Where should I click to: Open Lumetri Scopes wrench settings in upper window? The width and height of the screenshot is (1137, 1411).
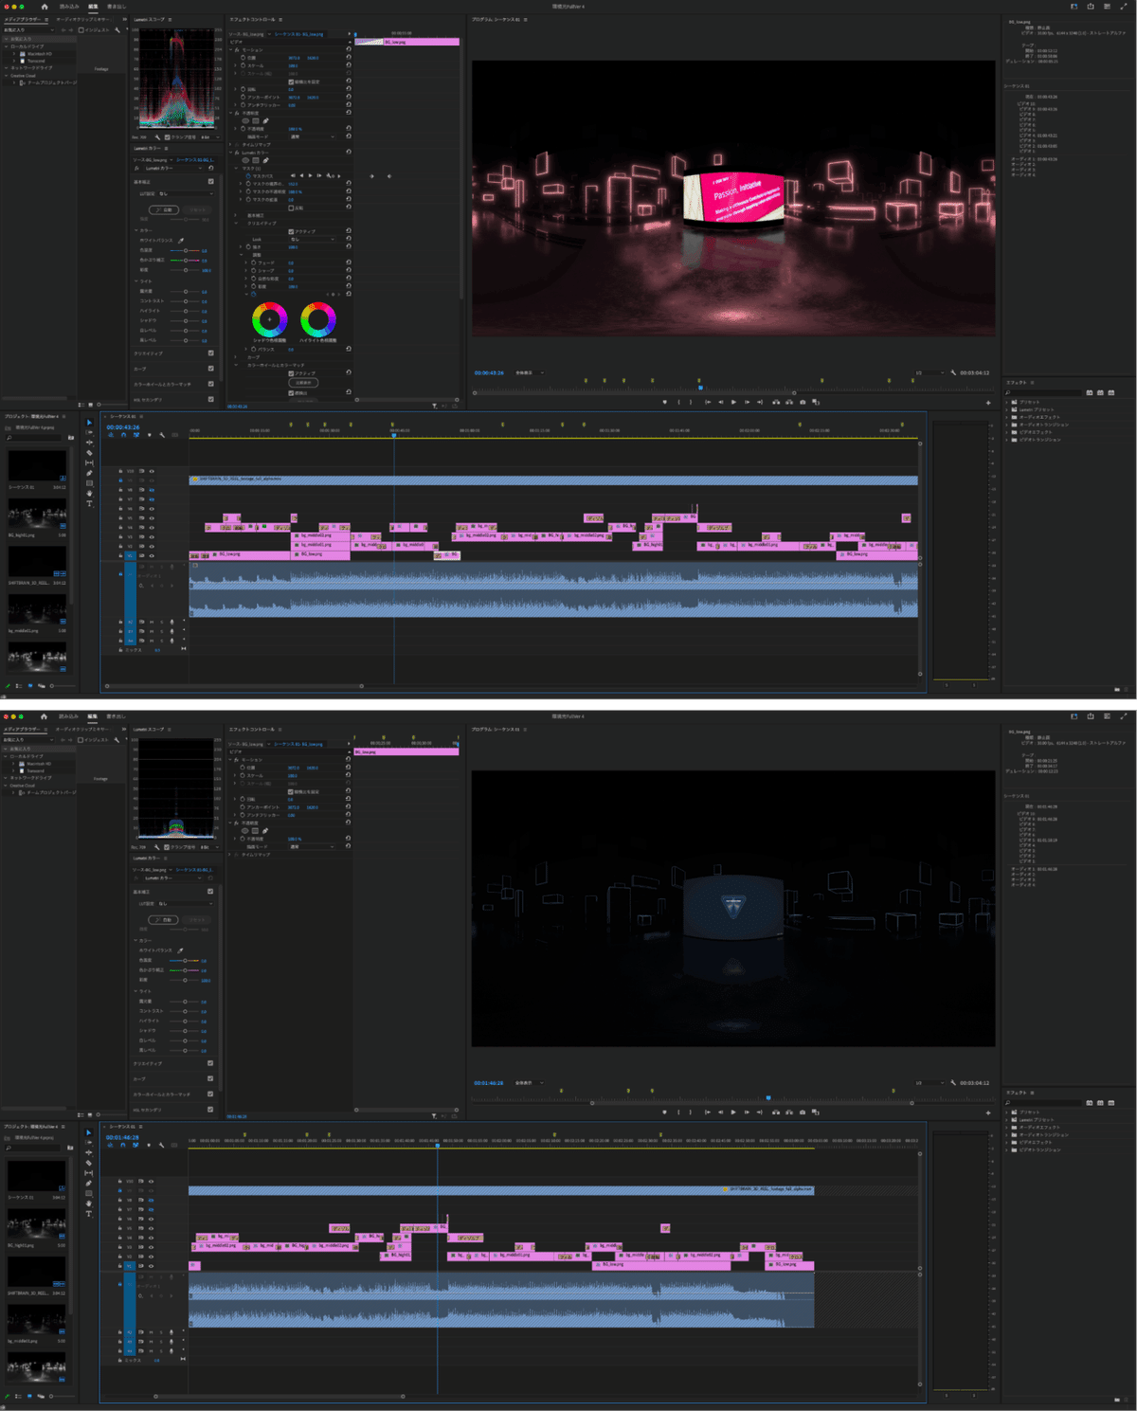157,137
